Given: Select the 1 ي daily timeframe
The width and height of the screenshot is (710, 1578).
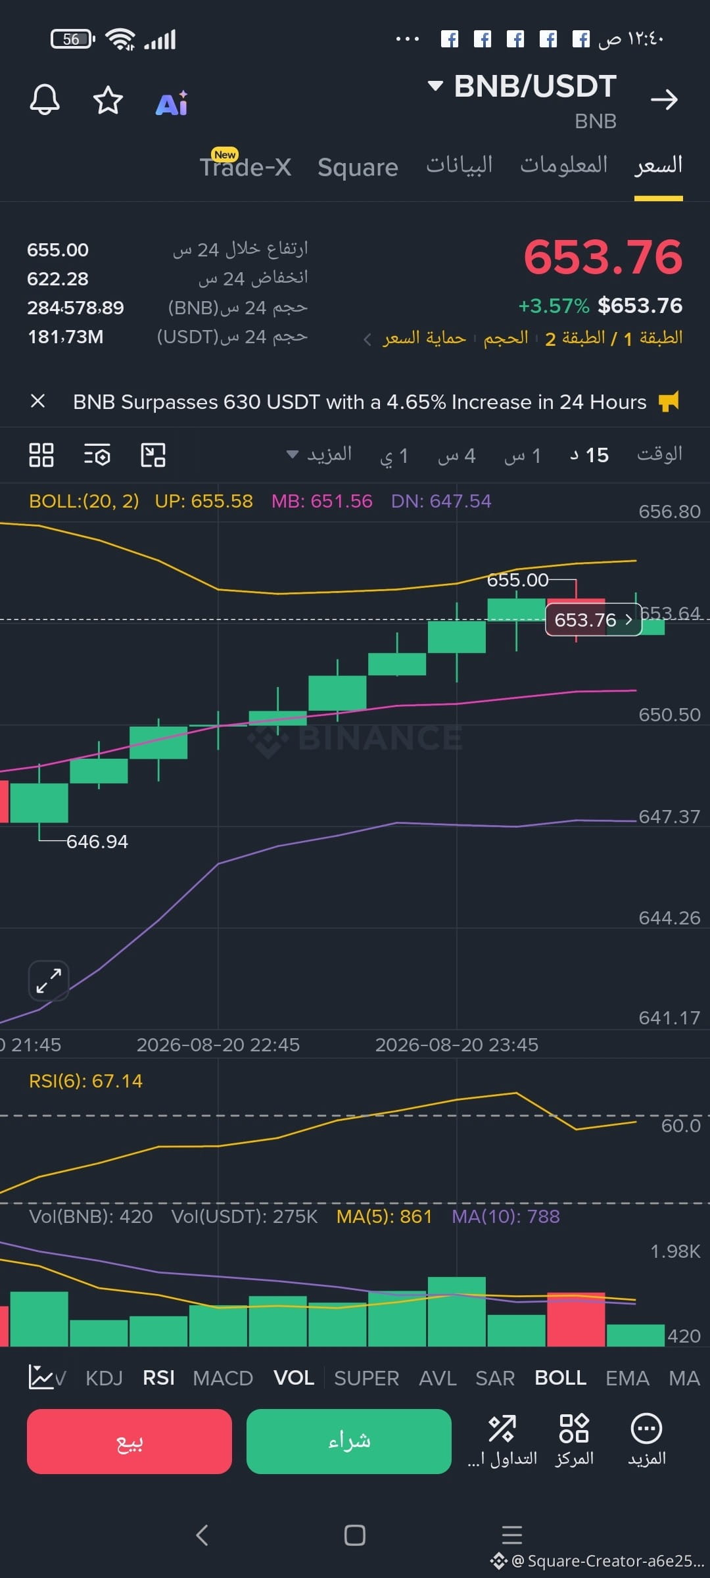Looking at the screenshot, I should click(394, 455).
